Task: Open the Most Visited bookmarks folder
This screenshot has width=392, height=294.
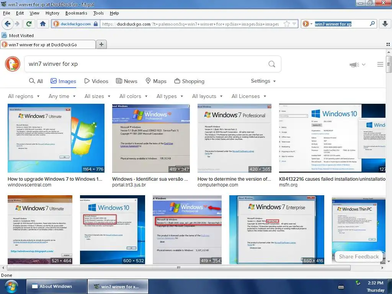Action: tap(18, 36)
